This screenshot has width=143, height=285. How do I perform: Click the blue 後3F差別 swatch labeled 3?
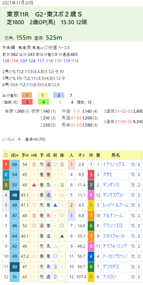click(x=59, y=95)
